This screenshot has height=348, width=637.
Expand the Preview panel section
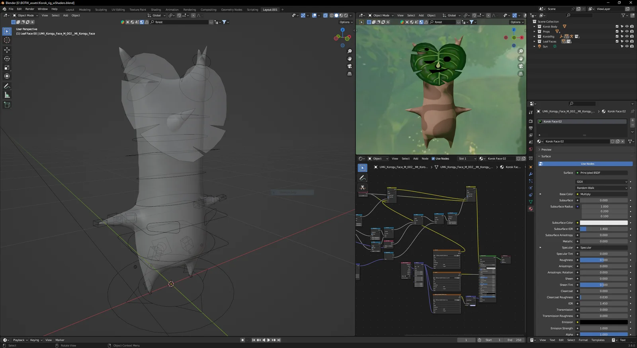(546, 150)
